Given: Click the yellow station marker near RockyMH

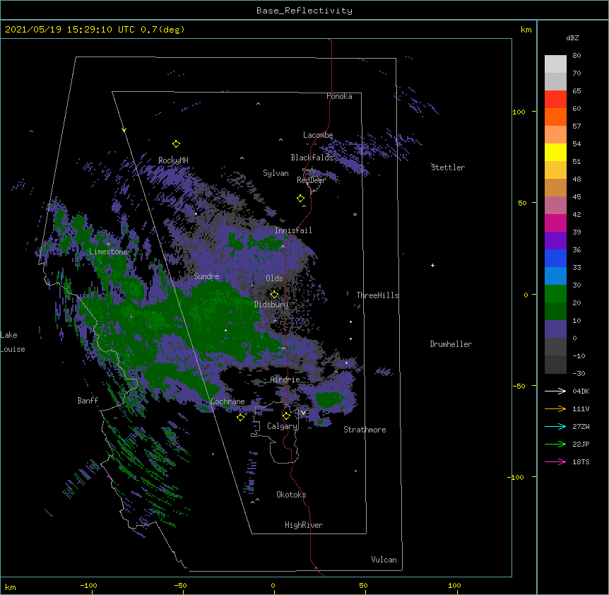Looking at the screenshot, I should pos(176,144).
